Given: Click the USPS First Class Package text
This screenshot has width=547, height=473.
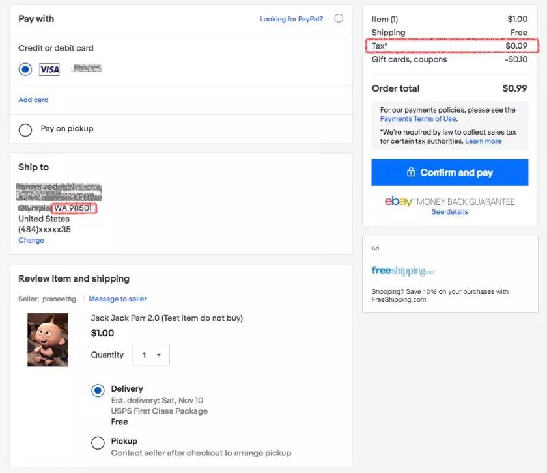Looking at the screenshot, I should tap(159, 411).
